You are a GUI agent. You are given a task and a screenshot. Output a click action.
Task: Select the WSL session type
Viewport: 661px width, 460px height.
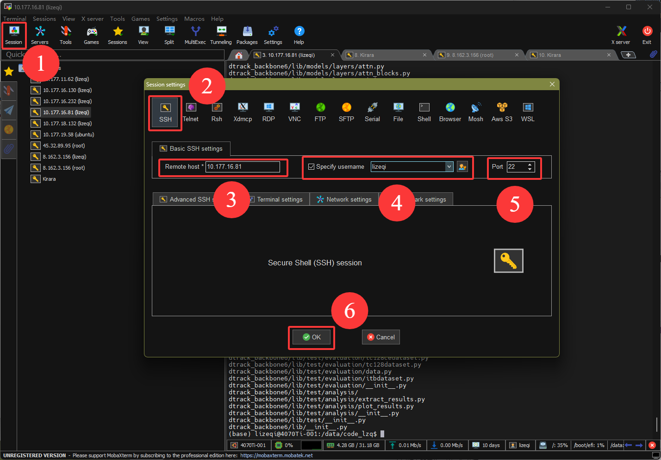tap(528, 112)
